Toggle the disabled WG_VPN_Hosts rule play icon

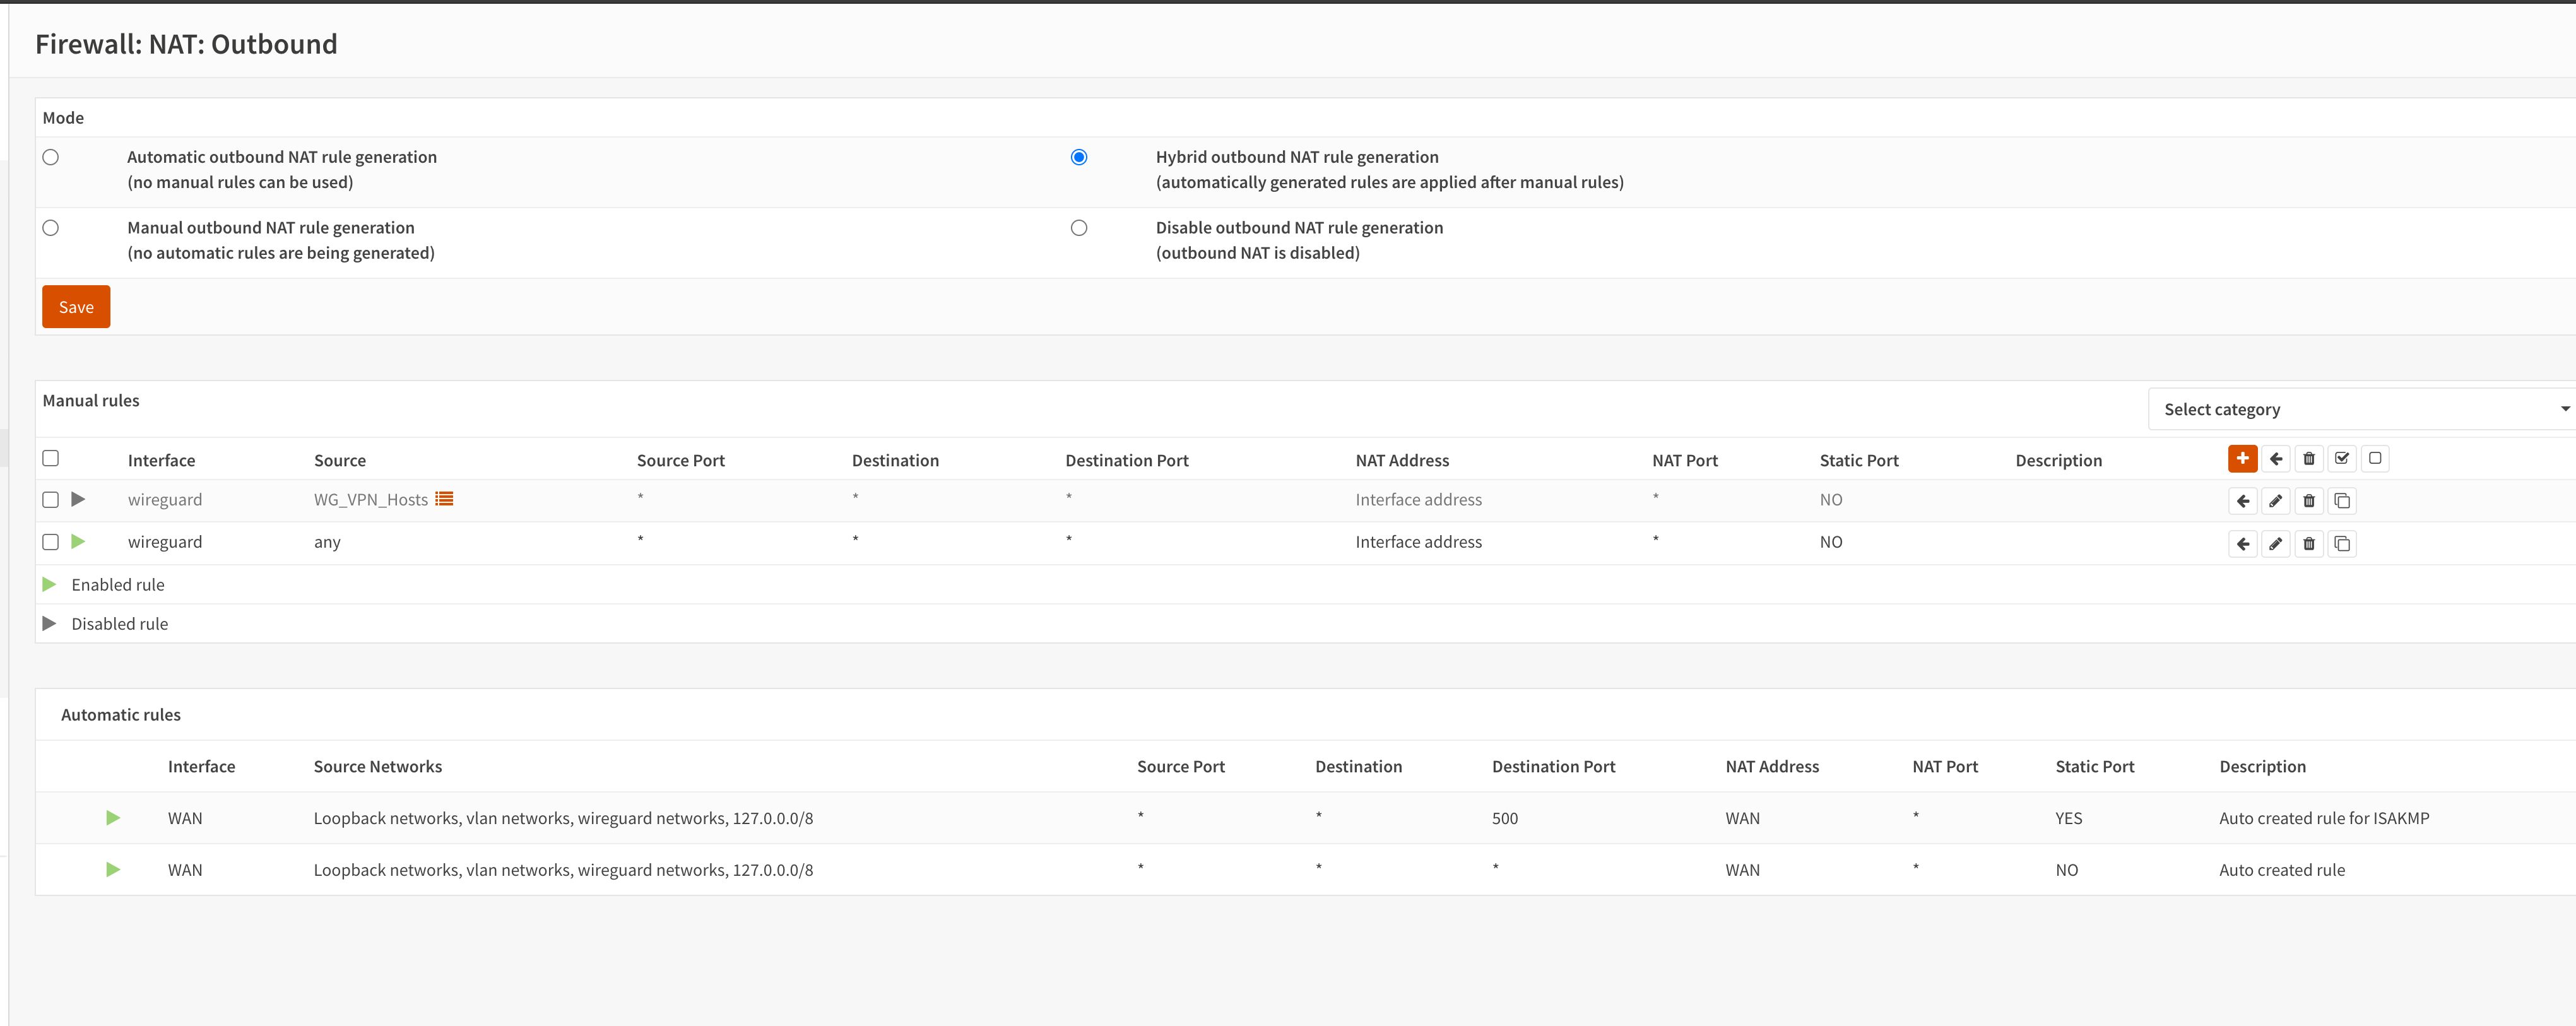[x=78, y=499]
